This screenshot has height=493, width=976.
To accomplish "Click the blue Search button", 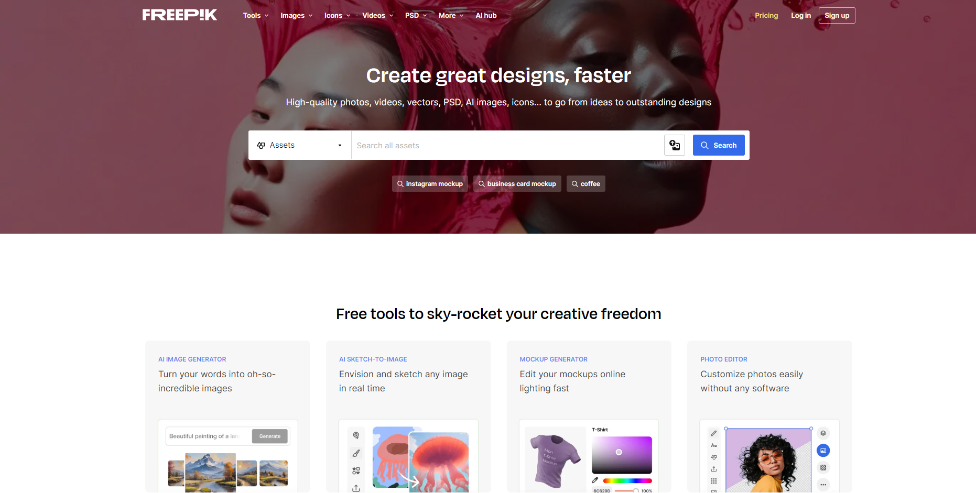I will pyautogui.click(x=719, y=145).
